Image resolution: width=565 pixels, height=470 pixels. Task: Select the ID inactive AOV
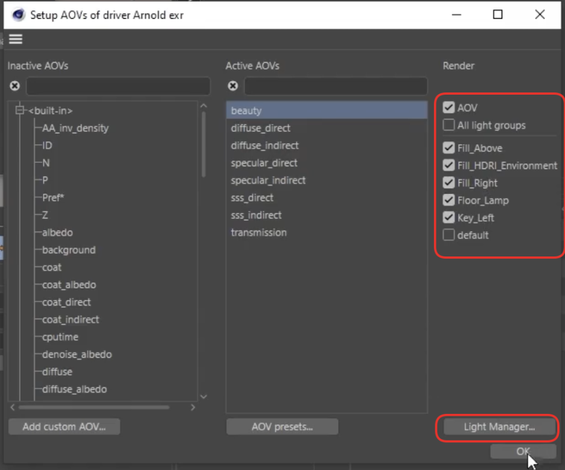click(x=47, y=145)
